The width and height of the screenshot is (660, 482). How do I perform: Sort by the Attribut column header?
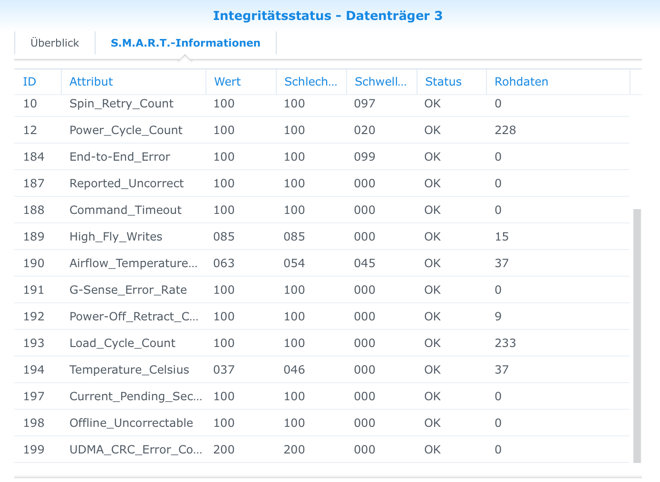(x=134, y=82)
